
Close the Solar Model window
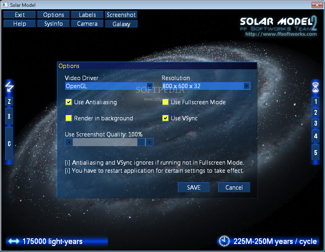pyautogui.click(x=317, y=5)
